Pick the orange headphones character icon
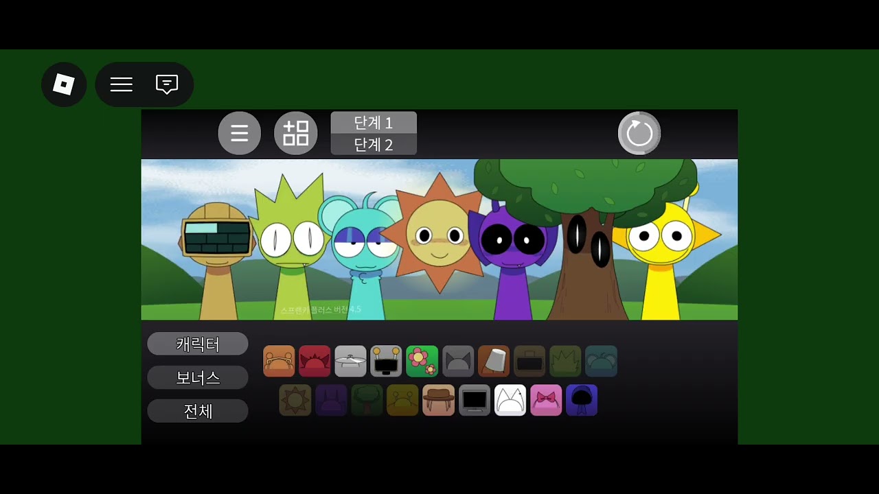 click(279, 361)
